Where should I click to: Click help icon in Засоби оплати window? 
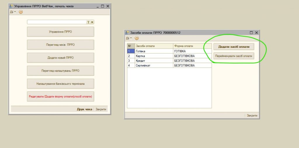point(137,38)
